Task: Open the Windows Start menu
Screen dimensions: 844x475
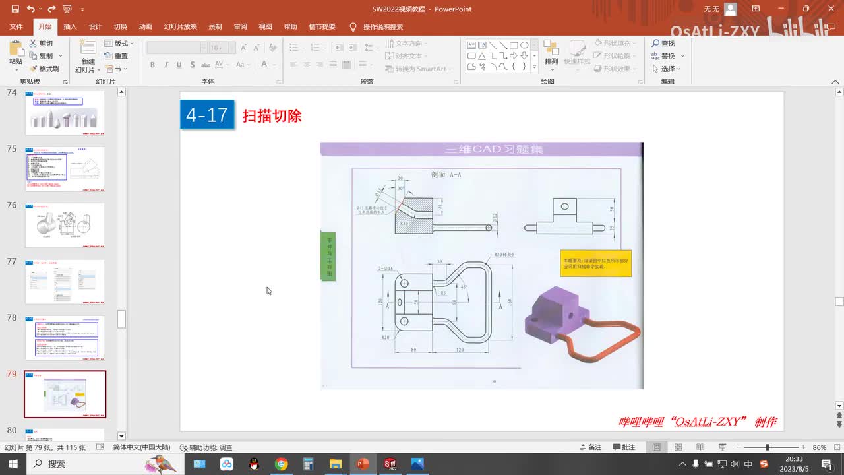Action: click(13, 464)
